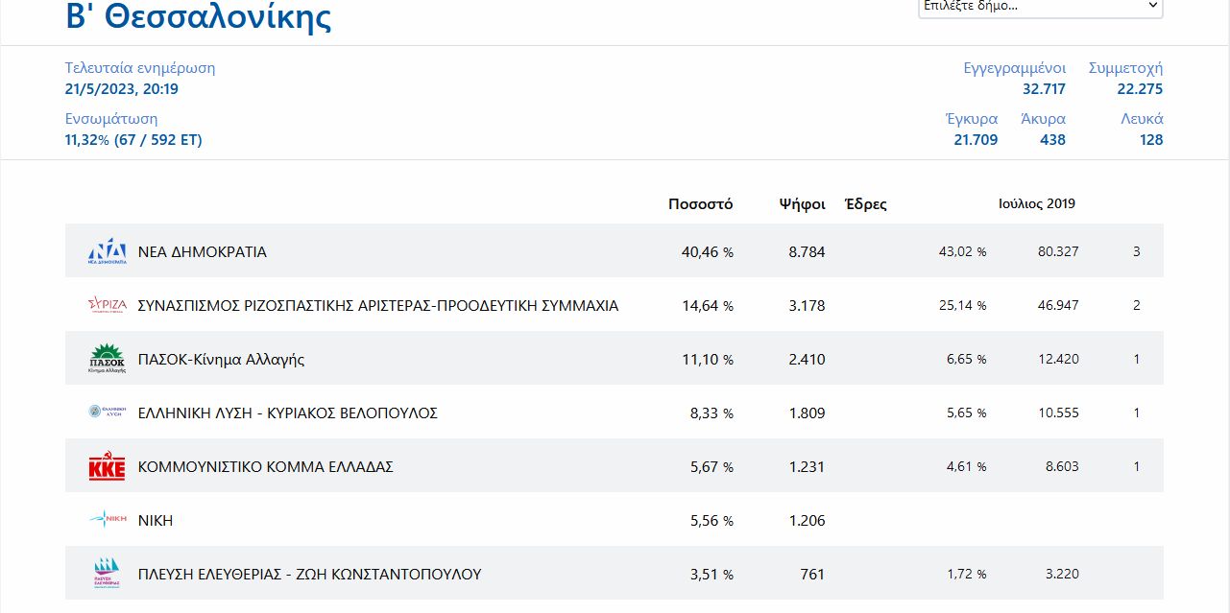Click the Νέα Δημοκρατία percentage '40,46 %'
1230x613 pixels.
pos(707,252)
